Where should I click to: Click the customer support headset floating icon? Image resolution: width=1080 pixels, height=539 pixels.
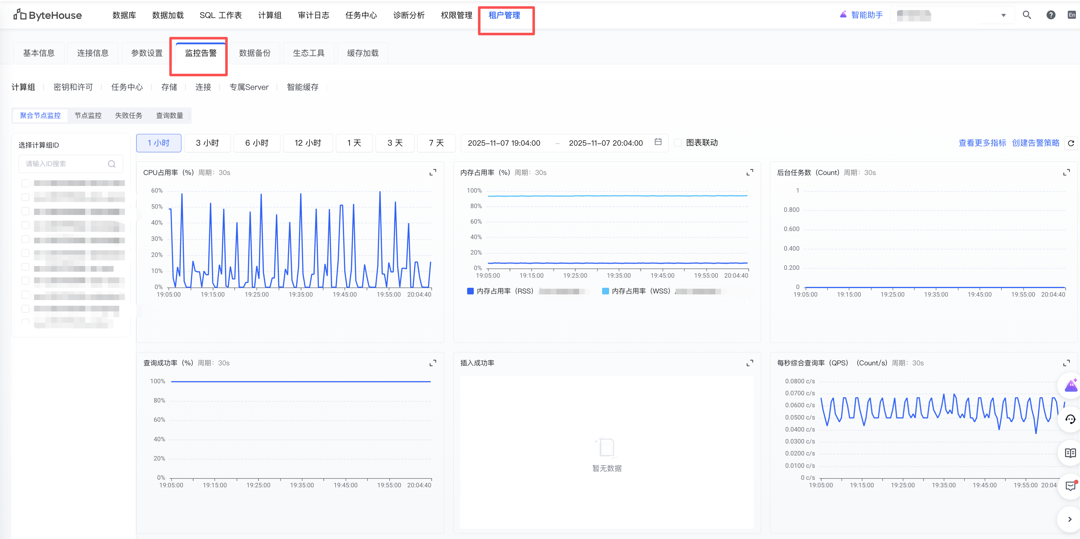pos(1070,419)
